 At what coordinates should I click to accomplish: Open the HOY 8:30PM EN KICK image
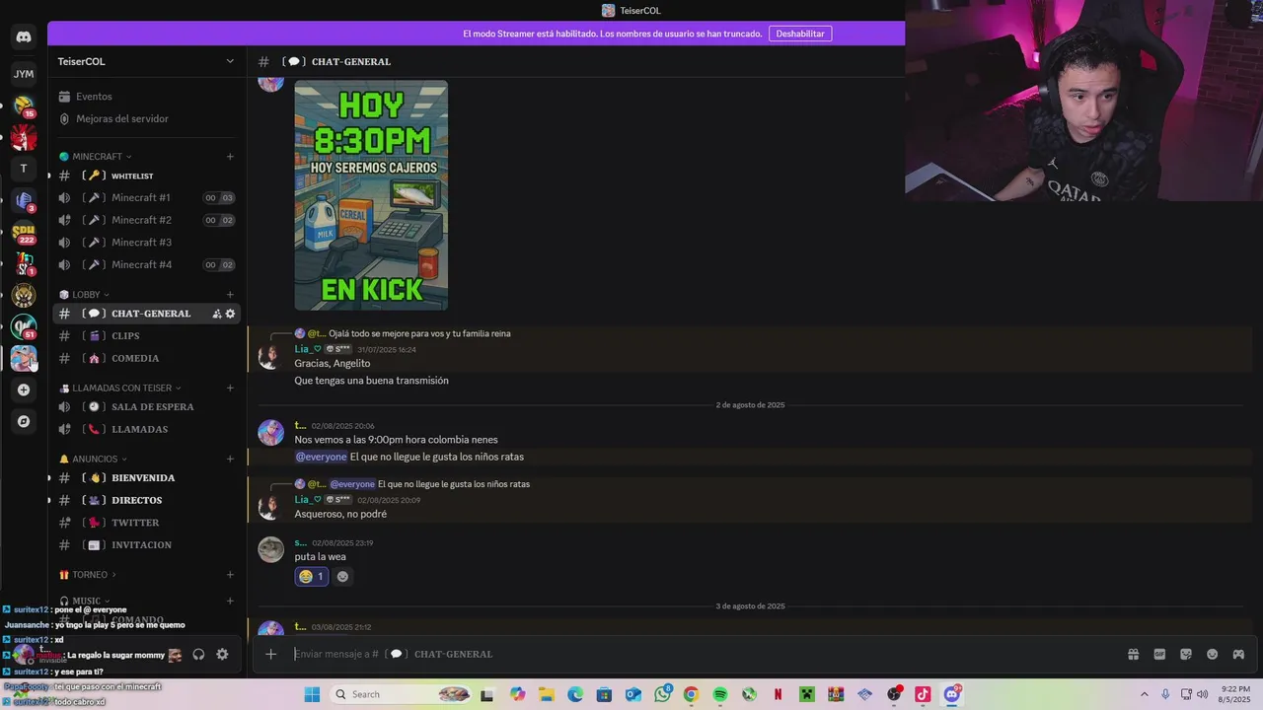coord(371,195)
